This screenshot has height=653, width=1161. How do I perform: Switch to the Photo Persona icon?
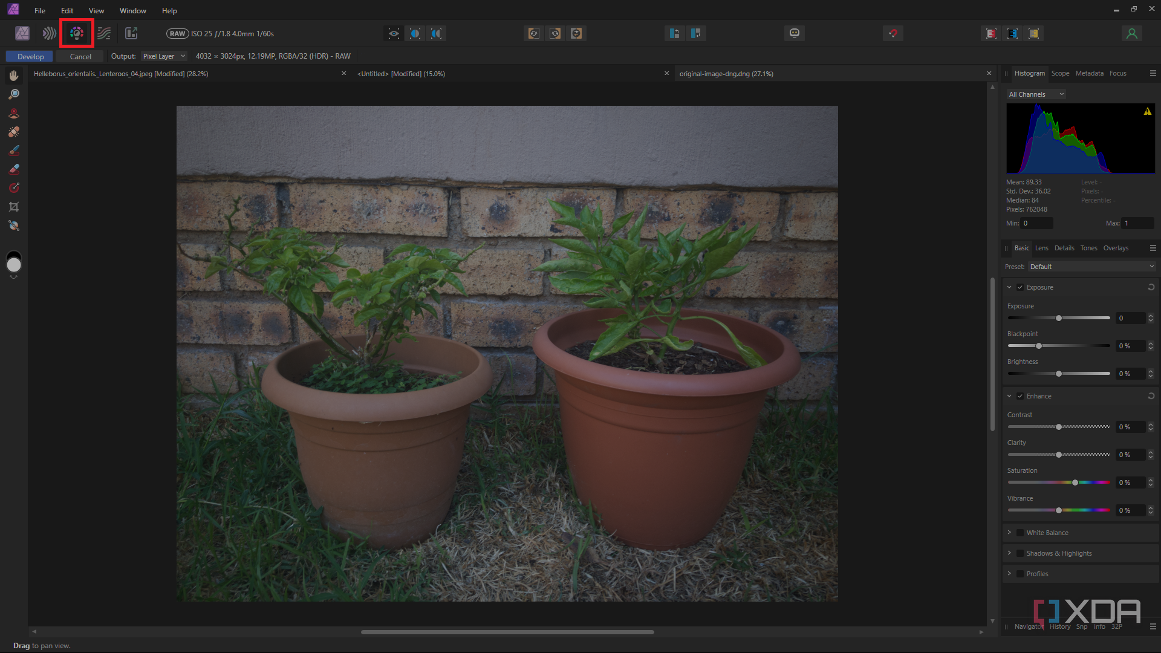pos(22,33)
